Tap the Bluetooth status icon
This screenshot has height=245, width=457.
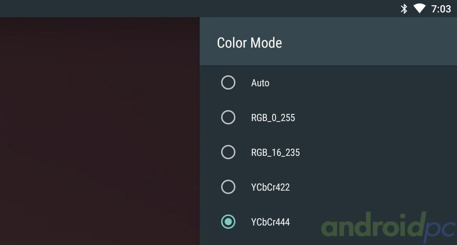(404, 9)
